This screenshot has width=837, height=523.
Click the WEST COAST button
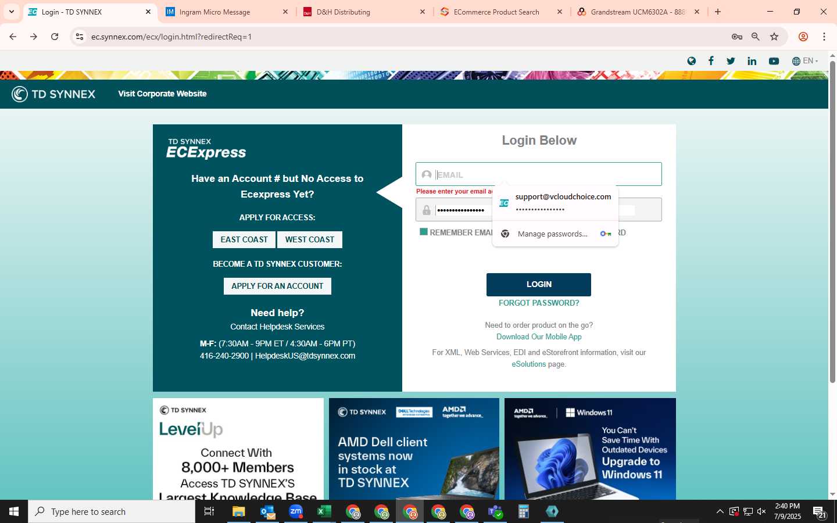click(310, 239)
